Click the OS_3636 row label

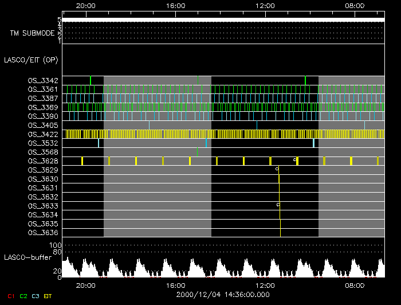pos(42,232)
